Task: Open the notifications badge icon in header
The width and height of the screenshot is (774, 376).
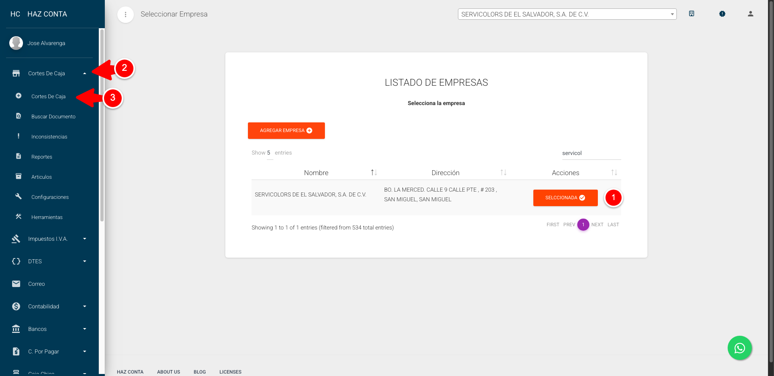Action: pos(722,14)
